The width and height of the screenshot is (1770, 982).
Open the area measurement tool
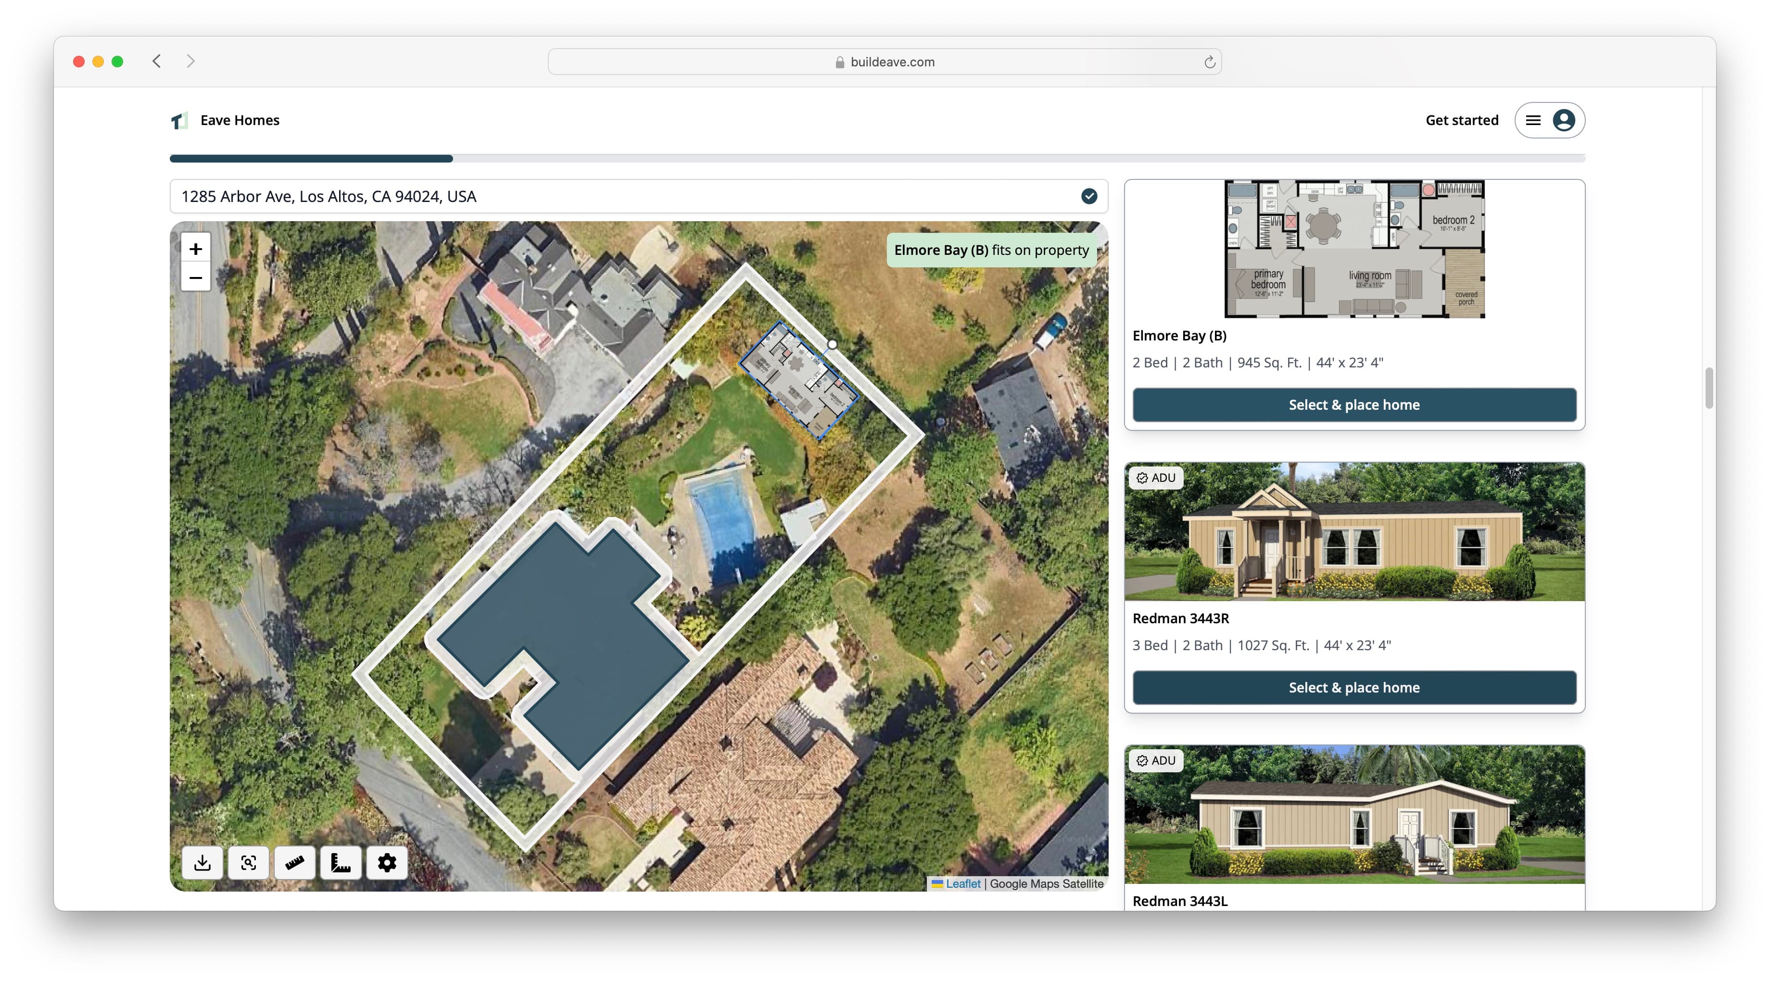(341, 862)
